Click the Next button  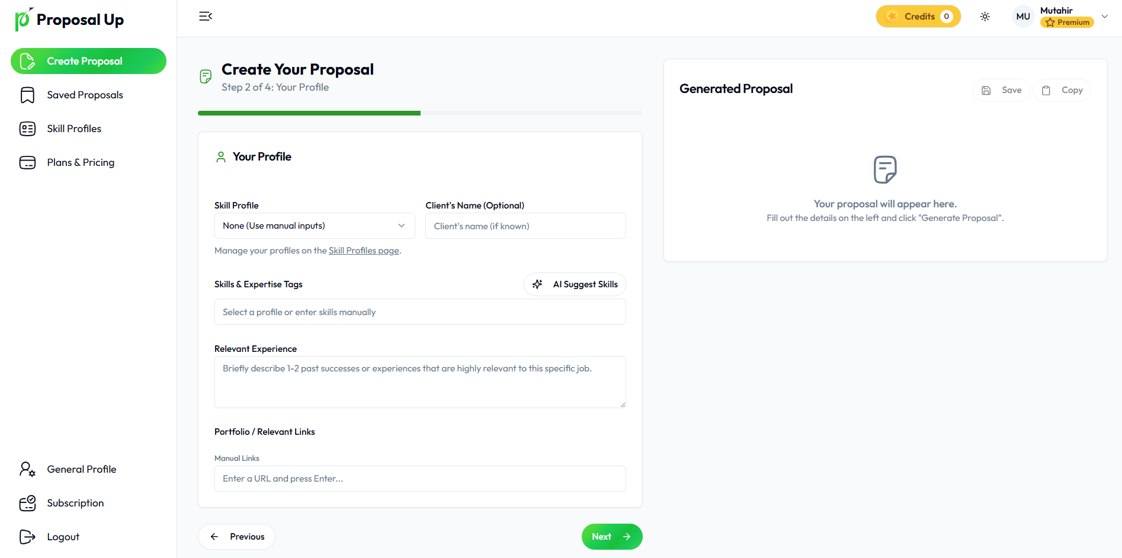(611, 537)
